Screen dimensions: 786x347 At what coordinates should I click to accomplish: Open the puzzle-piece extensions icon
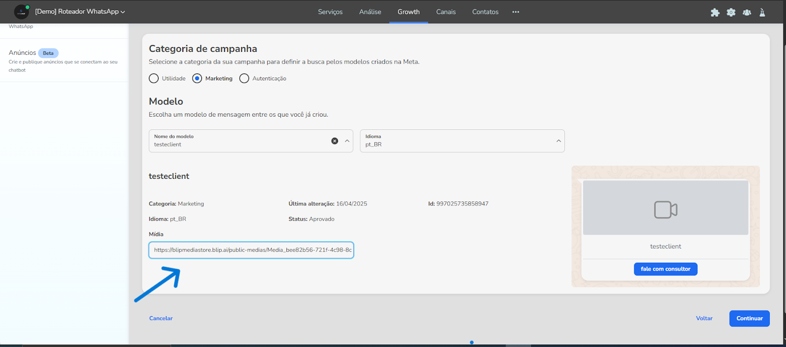(x=715, y=12)
